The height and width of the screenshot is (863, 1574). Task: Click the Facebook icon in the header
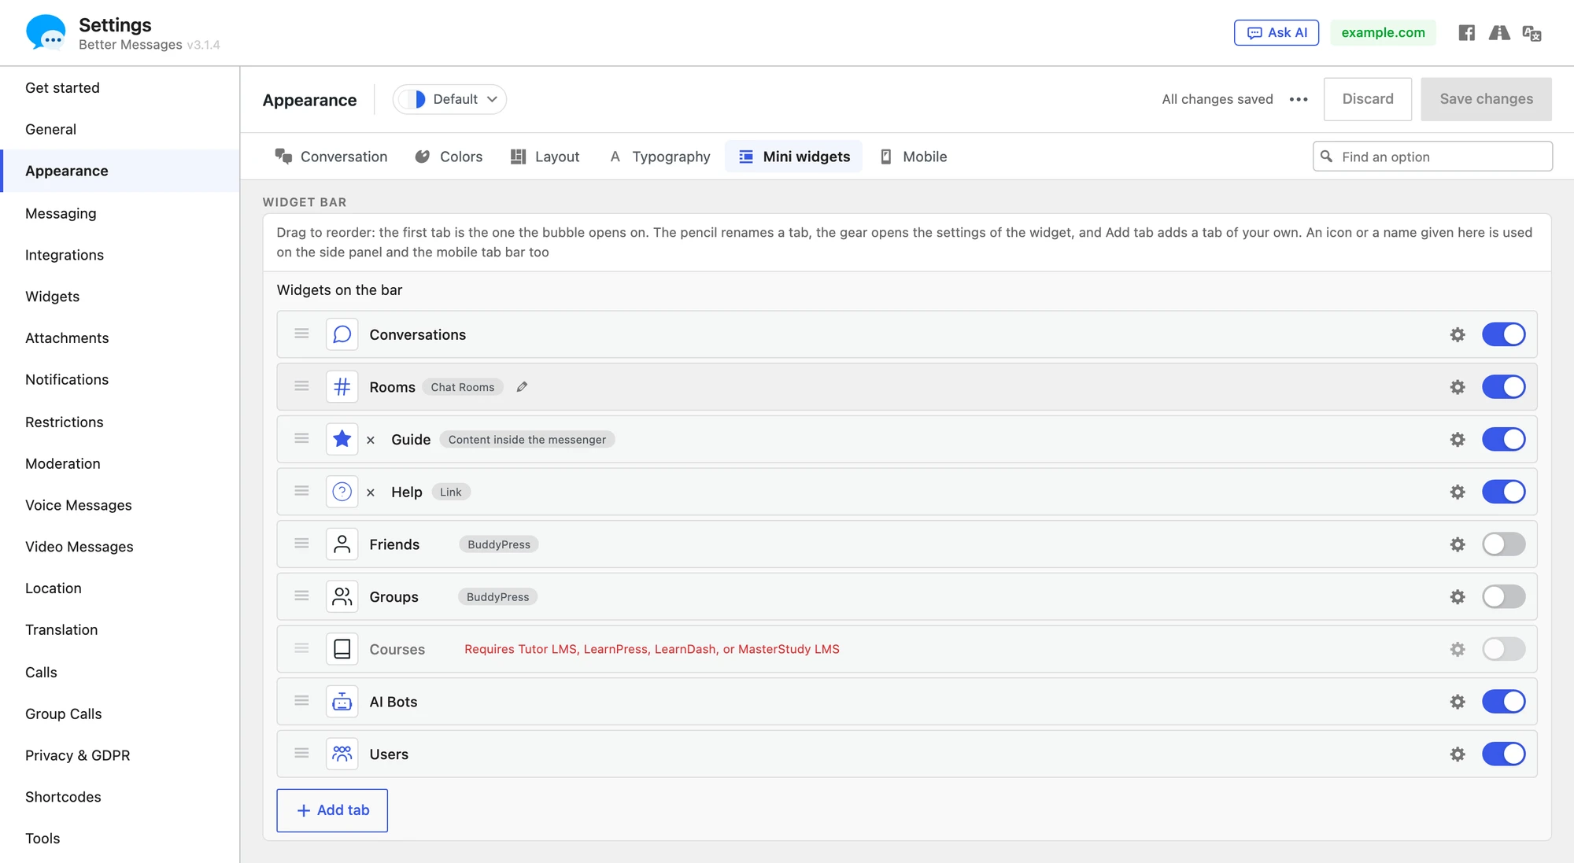point(1466,33)
